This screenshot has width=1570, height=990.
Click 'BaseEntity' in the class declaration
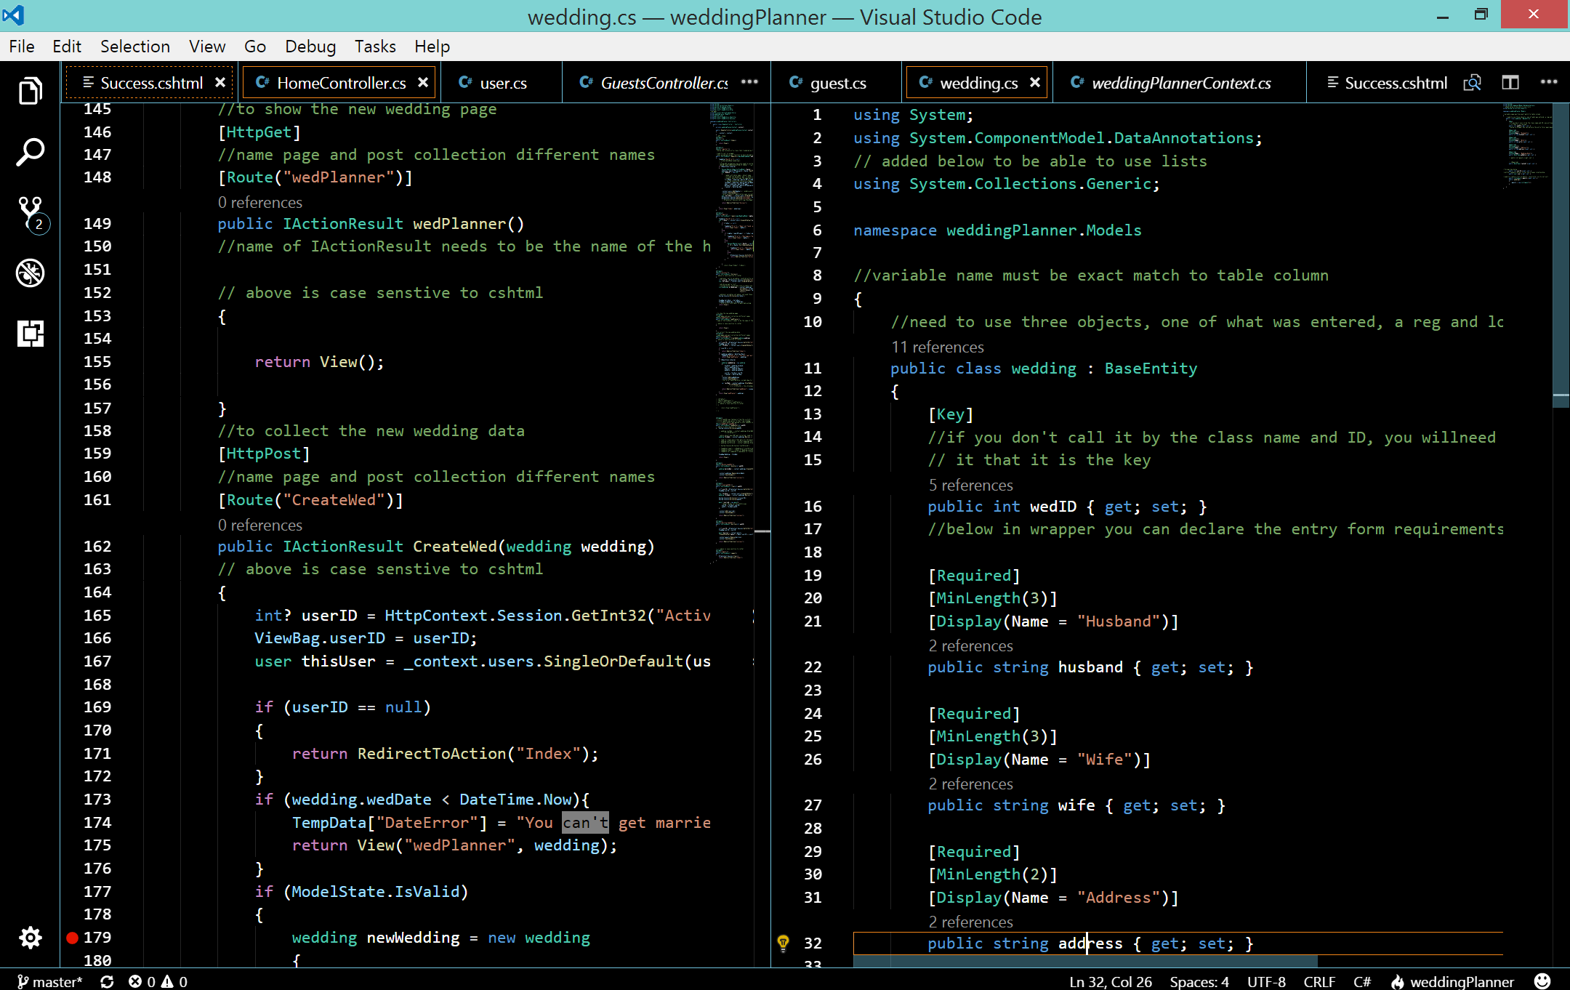coord(1151,369)
